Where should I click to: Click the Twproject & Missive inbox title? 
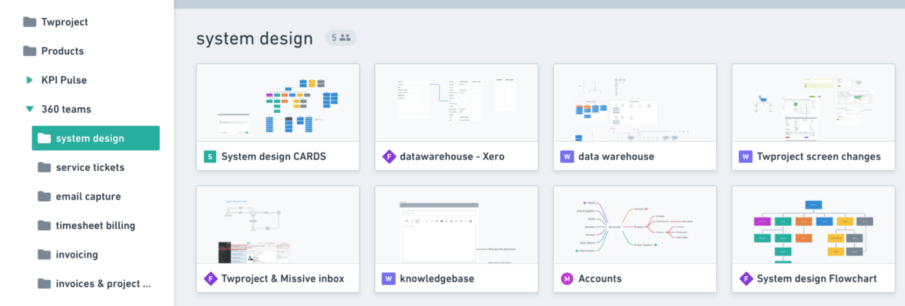pyautogui.click(x=283, y=279)
